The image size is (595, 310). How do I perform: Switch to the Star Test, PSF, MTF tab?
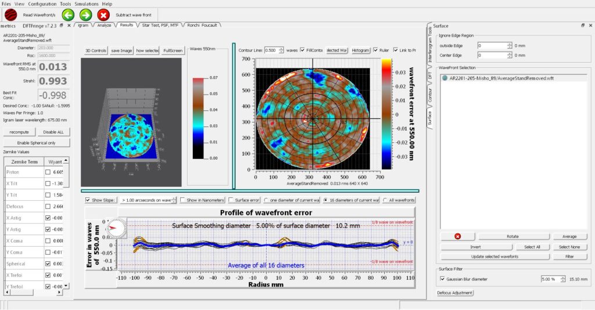pyautogui.click(x=160, y=26)
